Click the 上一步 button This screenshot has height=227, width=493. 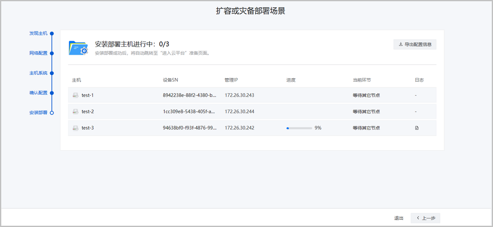pos(426,218)
